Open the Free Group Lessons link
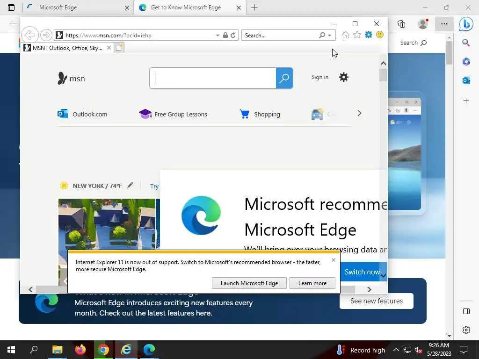Viewport: 479px width, 359px height. (x=173, y=114)
